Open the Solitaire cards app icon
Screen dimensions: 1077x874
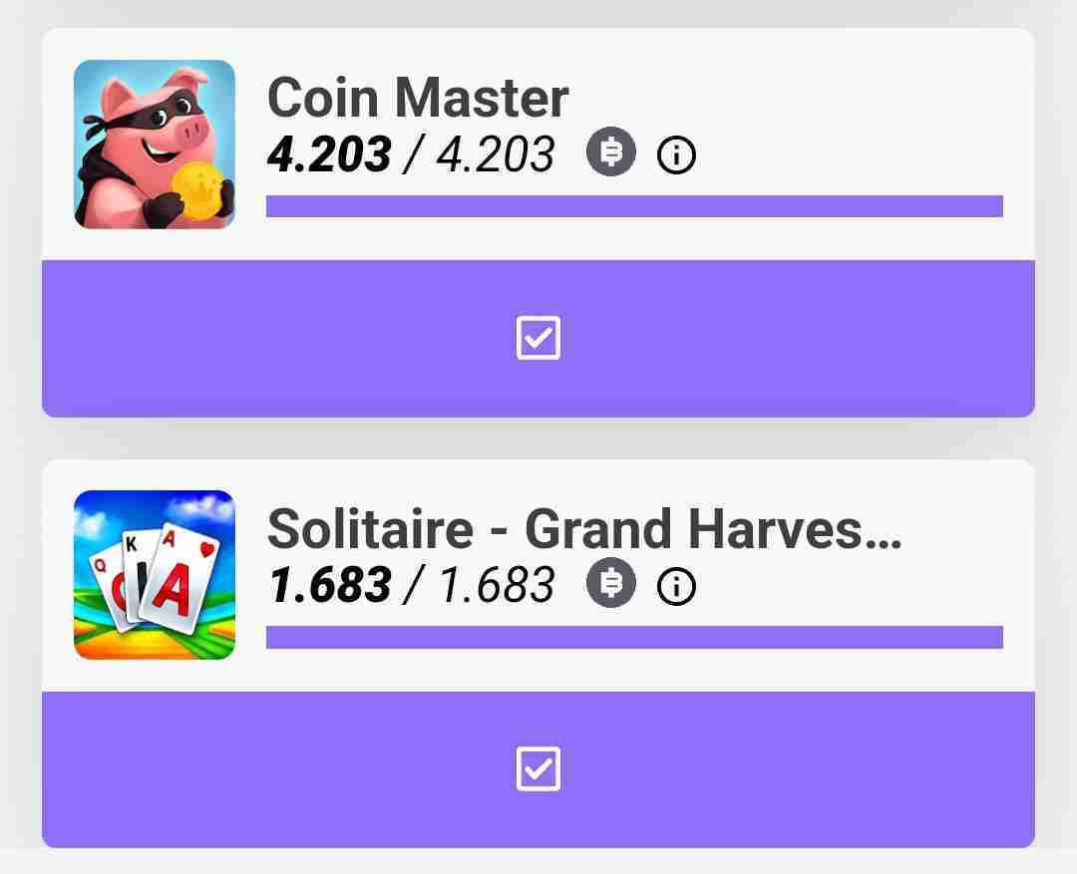(155, 575)
